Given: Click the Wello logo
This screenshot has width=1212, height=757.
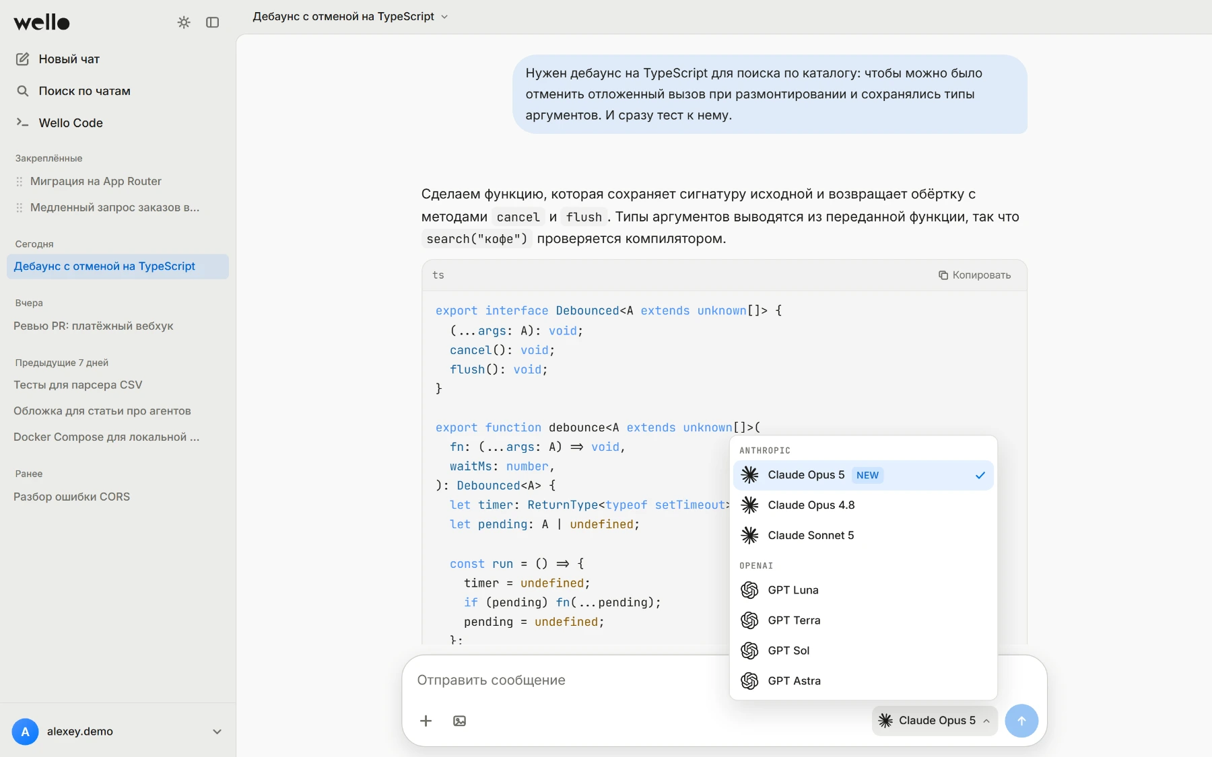Looking at the screenshot, I should (42, 22).
